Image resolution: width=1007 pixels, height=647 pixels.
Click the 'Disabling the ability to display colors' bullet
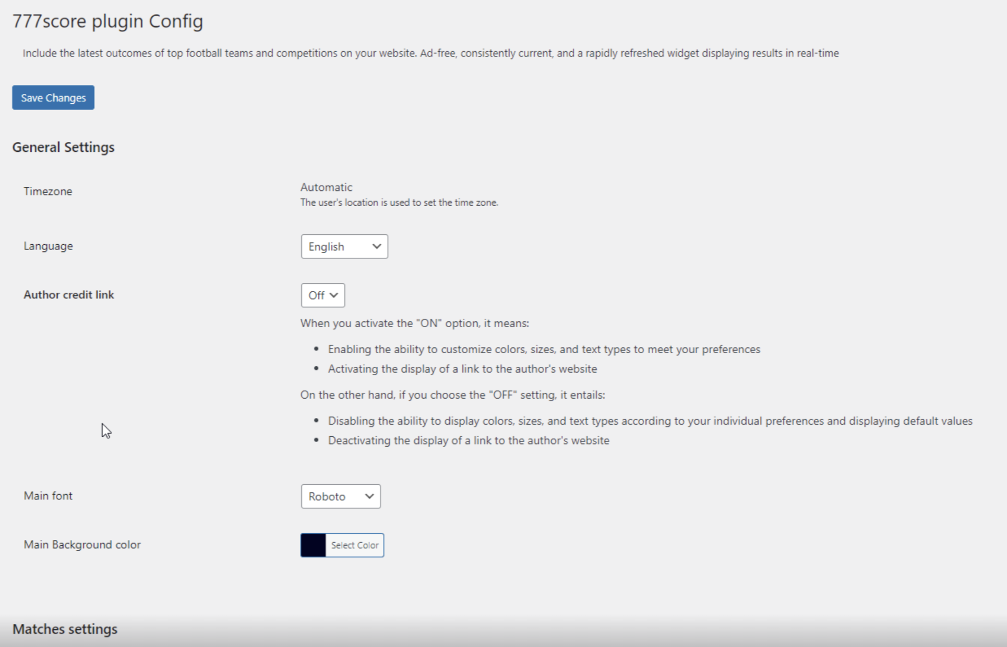650,421
